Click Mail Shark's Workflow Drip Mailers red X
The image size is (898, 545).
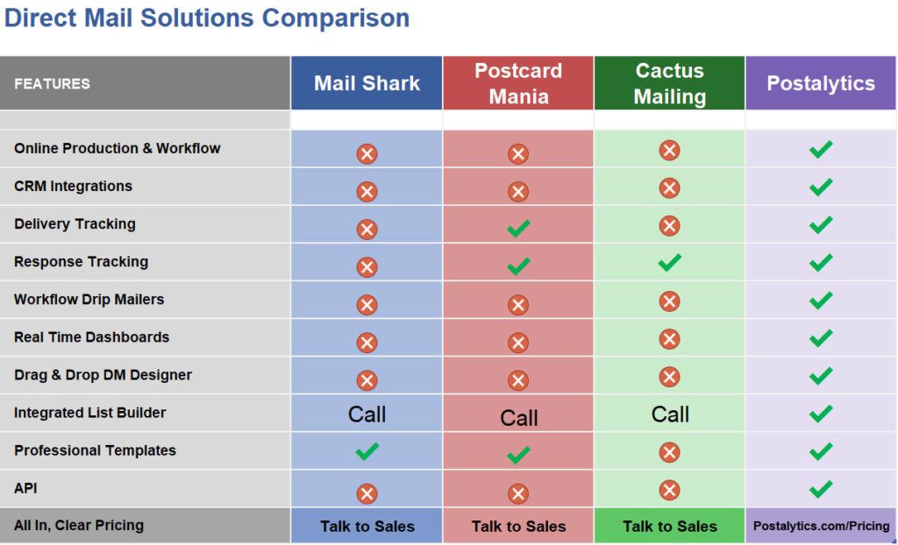point(367,305)
